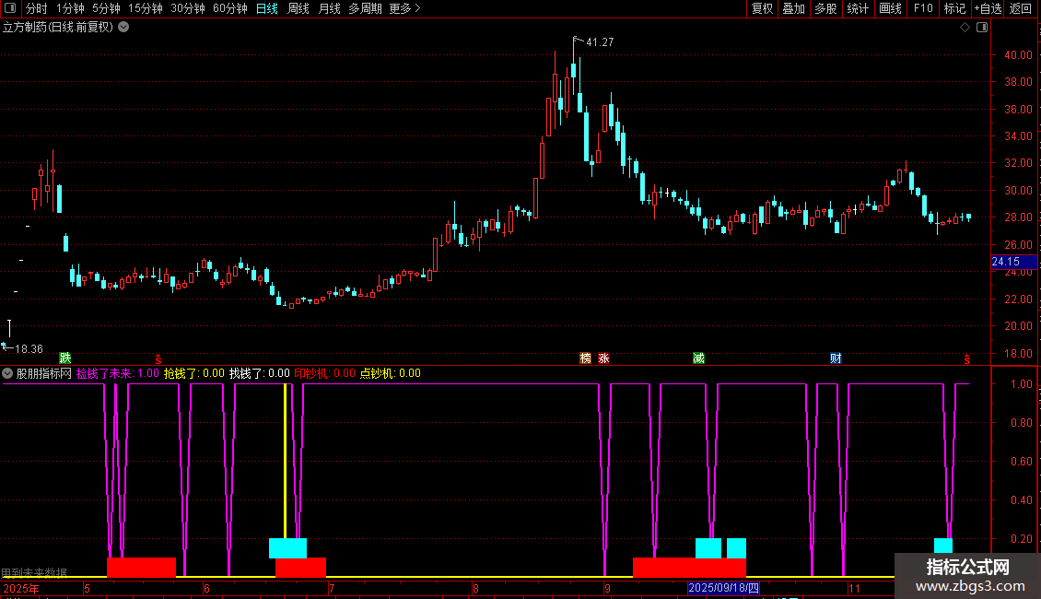
Task: Add stock via +自选 button
Action: pos(988,8)
